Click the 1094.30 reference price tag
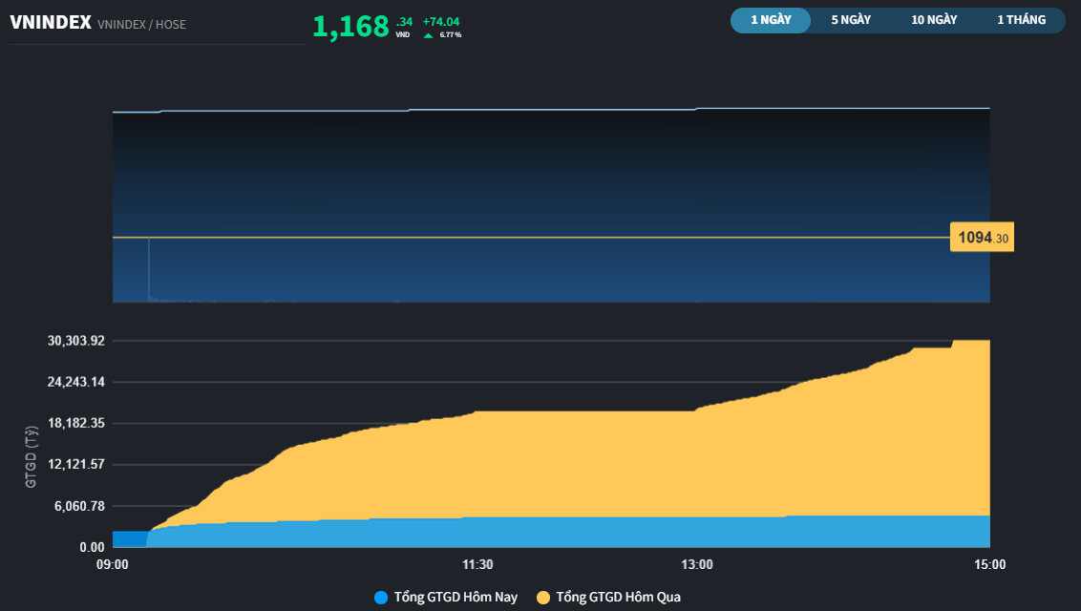The width and height of the screenshot is (1081, 611). (982, 238)
